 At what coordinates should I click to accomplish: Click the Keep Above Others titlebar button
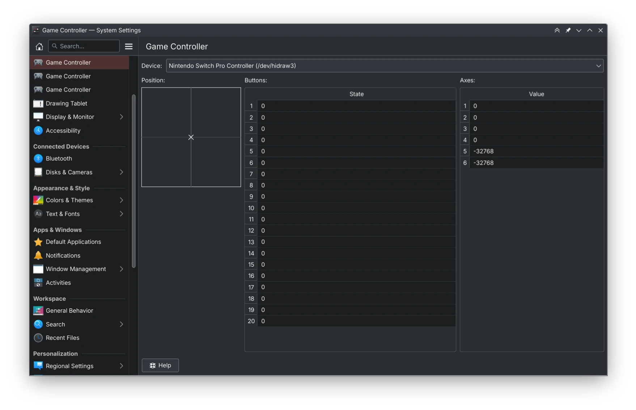point(557,30)
